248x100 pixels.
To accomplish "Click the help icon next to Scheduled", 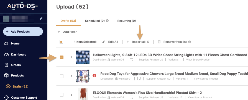I will 107,21.
